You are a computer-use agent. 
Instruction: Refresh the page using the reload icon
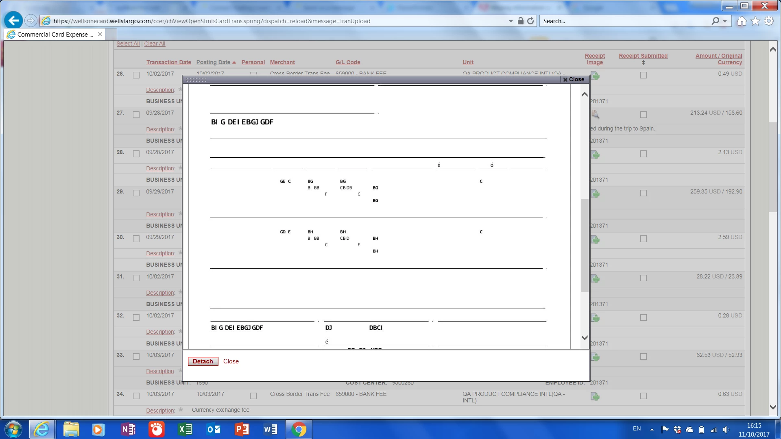[530, 21]
